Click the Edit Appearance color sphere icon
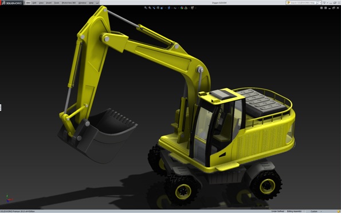 tap(182, 8)
